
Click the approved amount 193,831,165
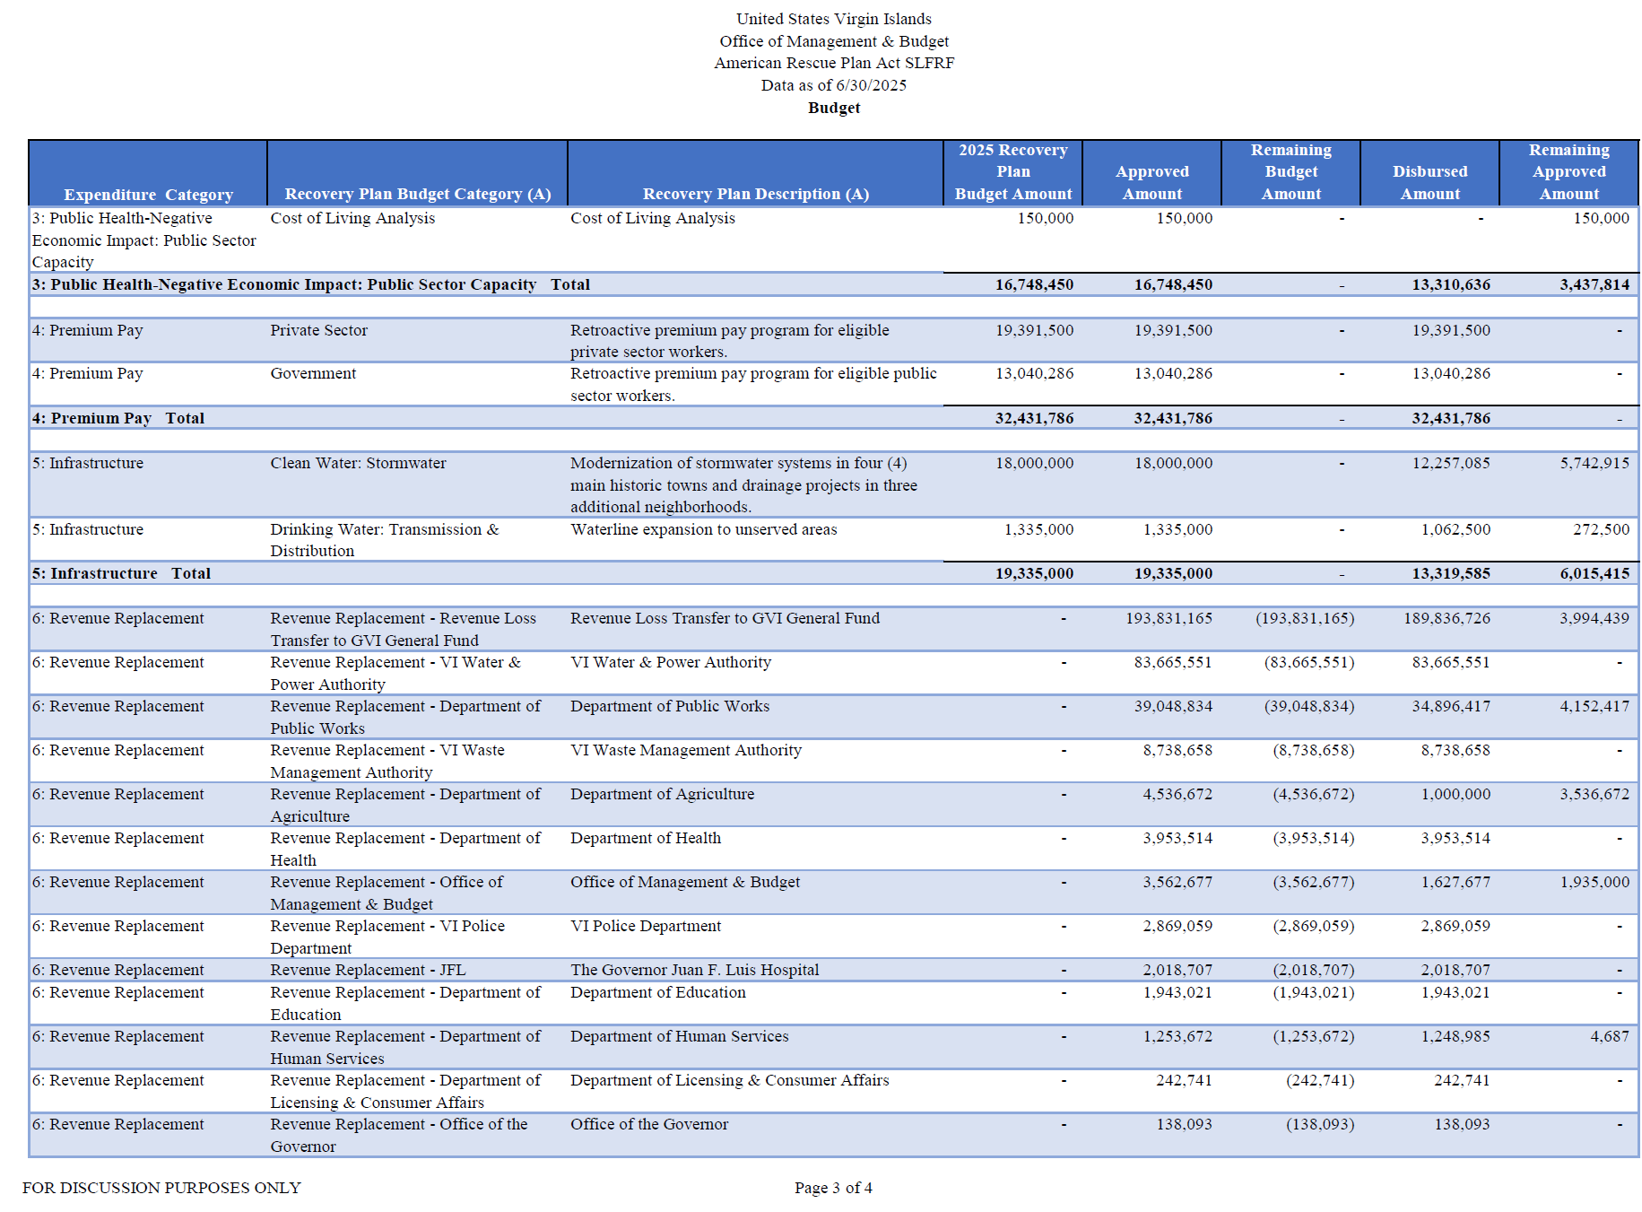1169,618
